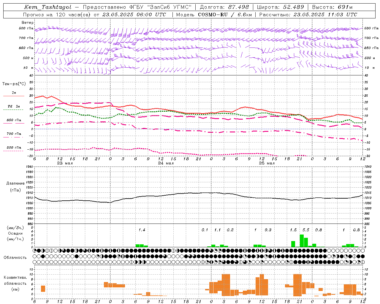Viewport: 380px width, 304px height.
Task: Click the 1.4 precipitation amount
Action: pyautogui.click(x=142, y=230)
